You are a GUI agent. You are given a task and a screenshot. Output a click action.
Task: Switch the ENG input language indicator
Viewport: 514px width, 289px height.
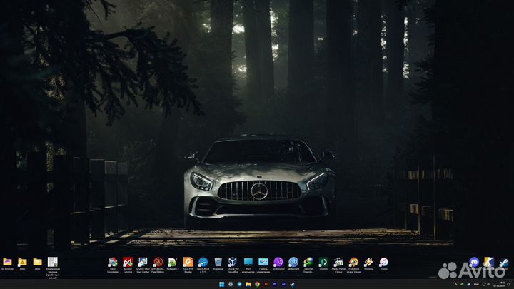(x=475, y=284)
